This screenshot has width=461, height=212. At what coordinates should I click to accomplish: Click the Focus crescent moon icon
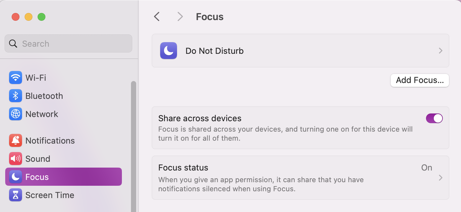[15, 177]
